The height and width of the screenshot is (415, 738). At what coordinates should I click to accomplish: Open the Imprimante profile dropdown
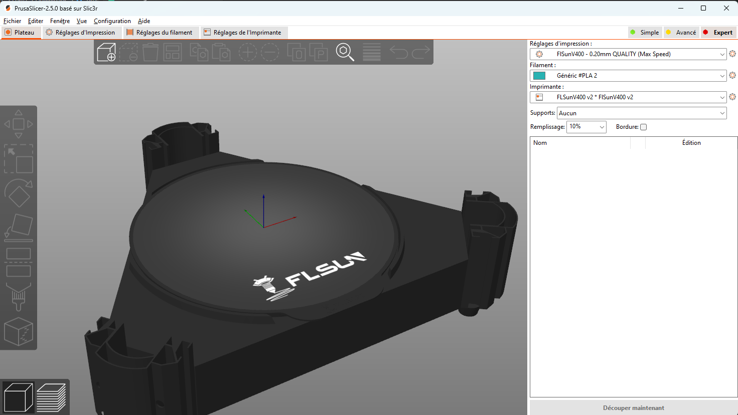628,97
